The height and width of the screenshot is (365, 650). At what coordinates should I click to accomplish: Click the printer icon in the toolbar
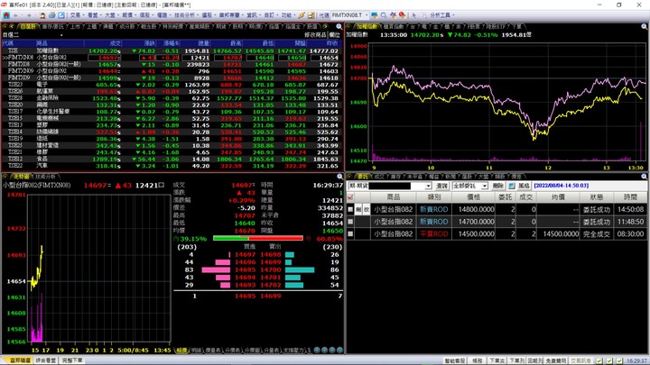[x=51, y=15]
